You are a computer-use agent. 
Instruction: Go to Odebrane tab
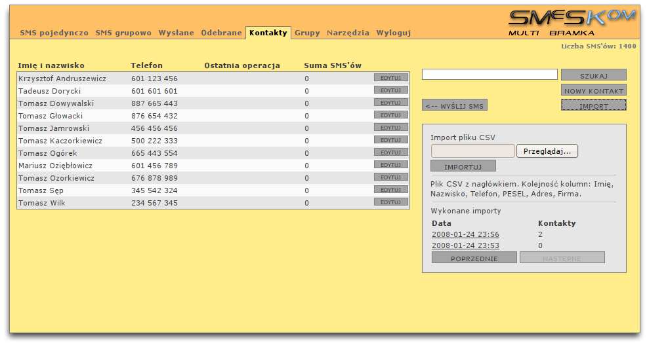click(x=222, y=33)
